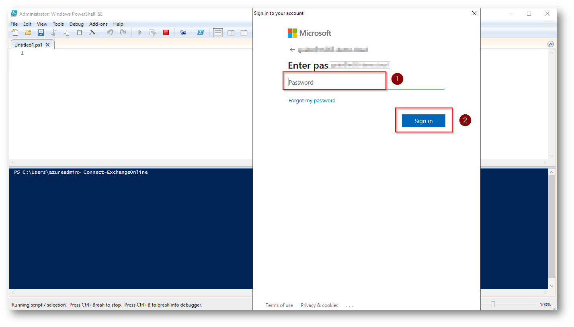Click the Undo arrow icon
The image size is (574, 327).
[110, 32]
